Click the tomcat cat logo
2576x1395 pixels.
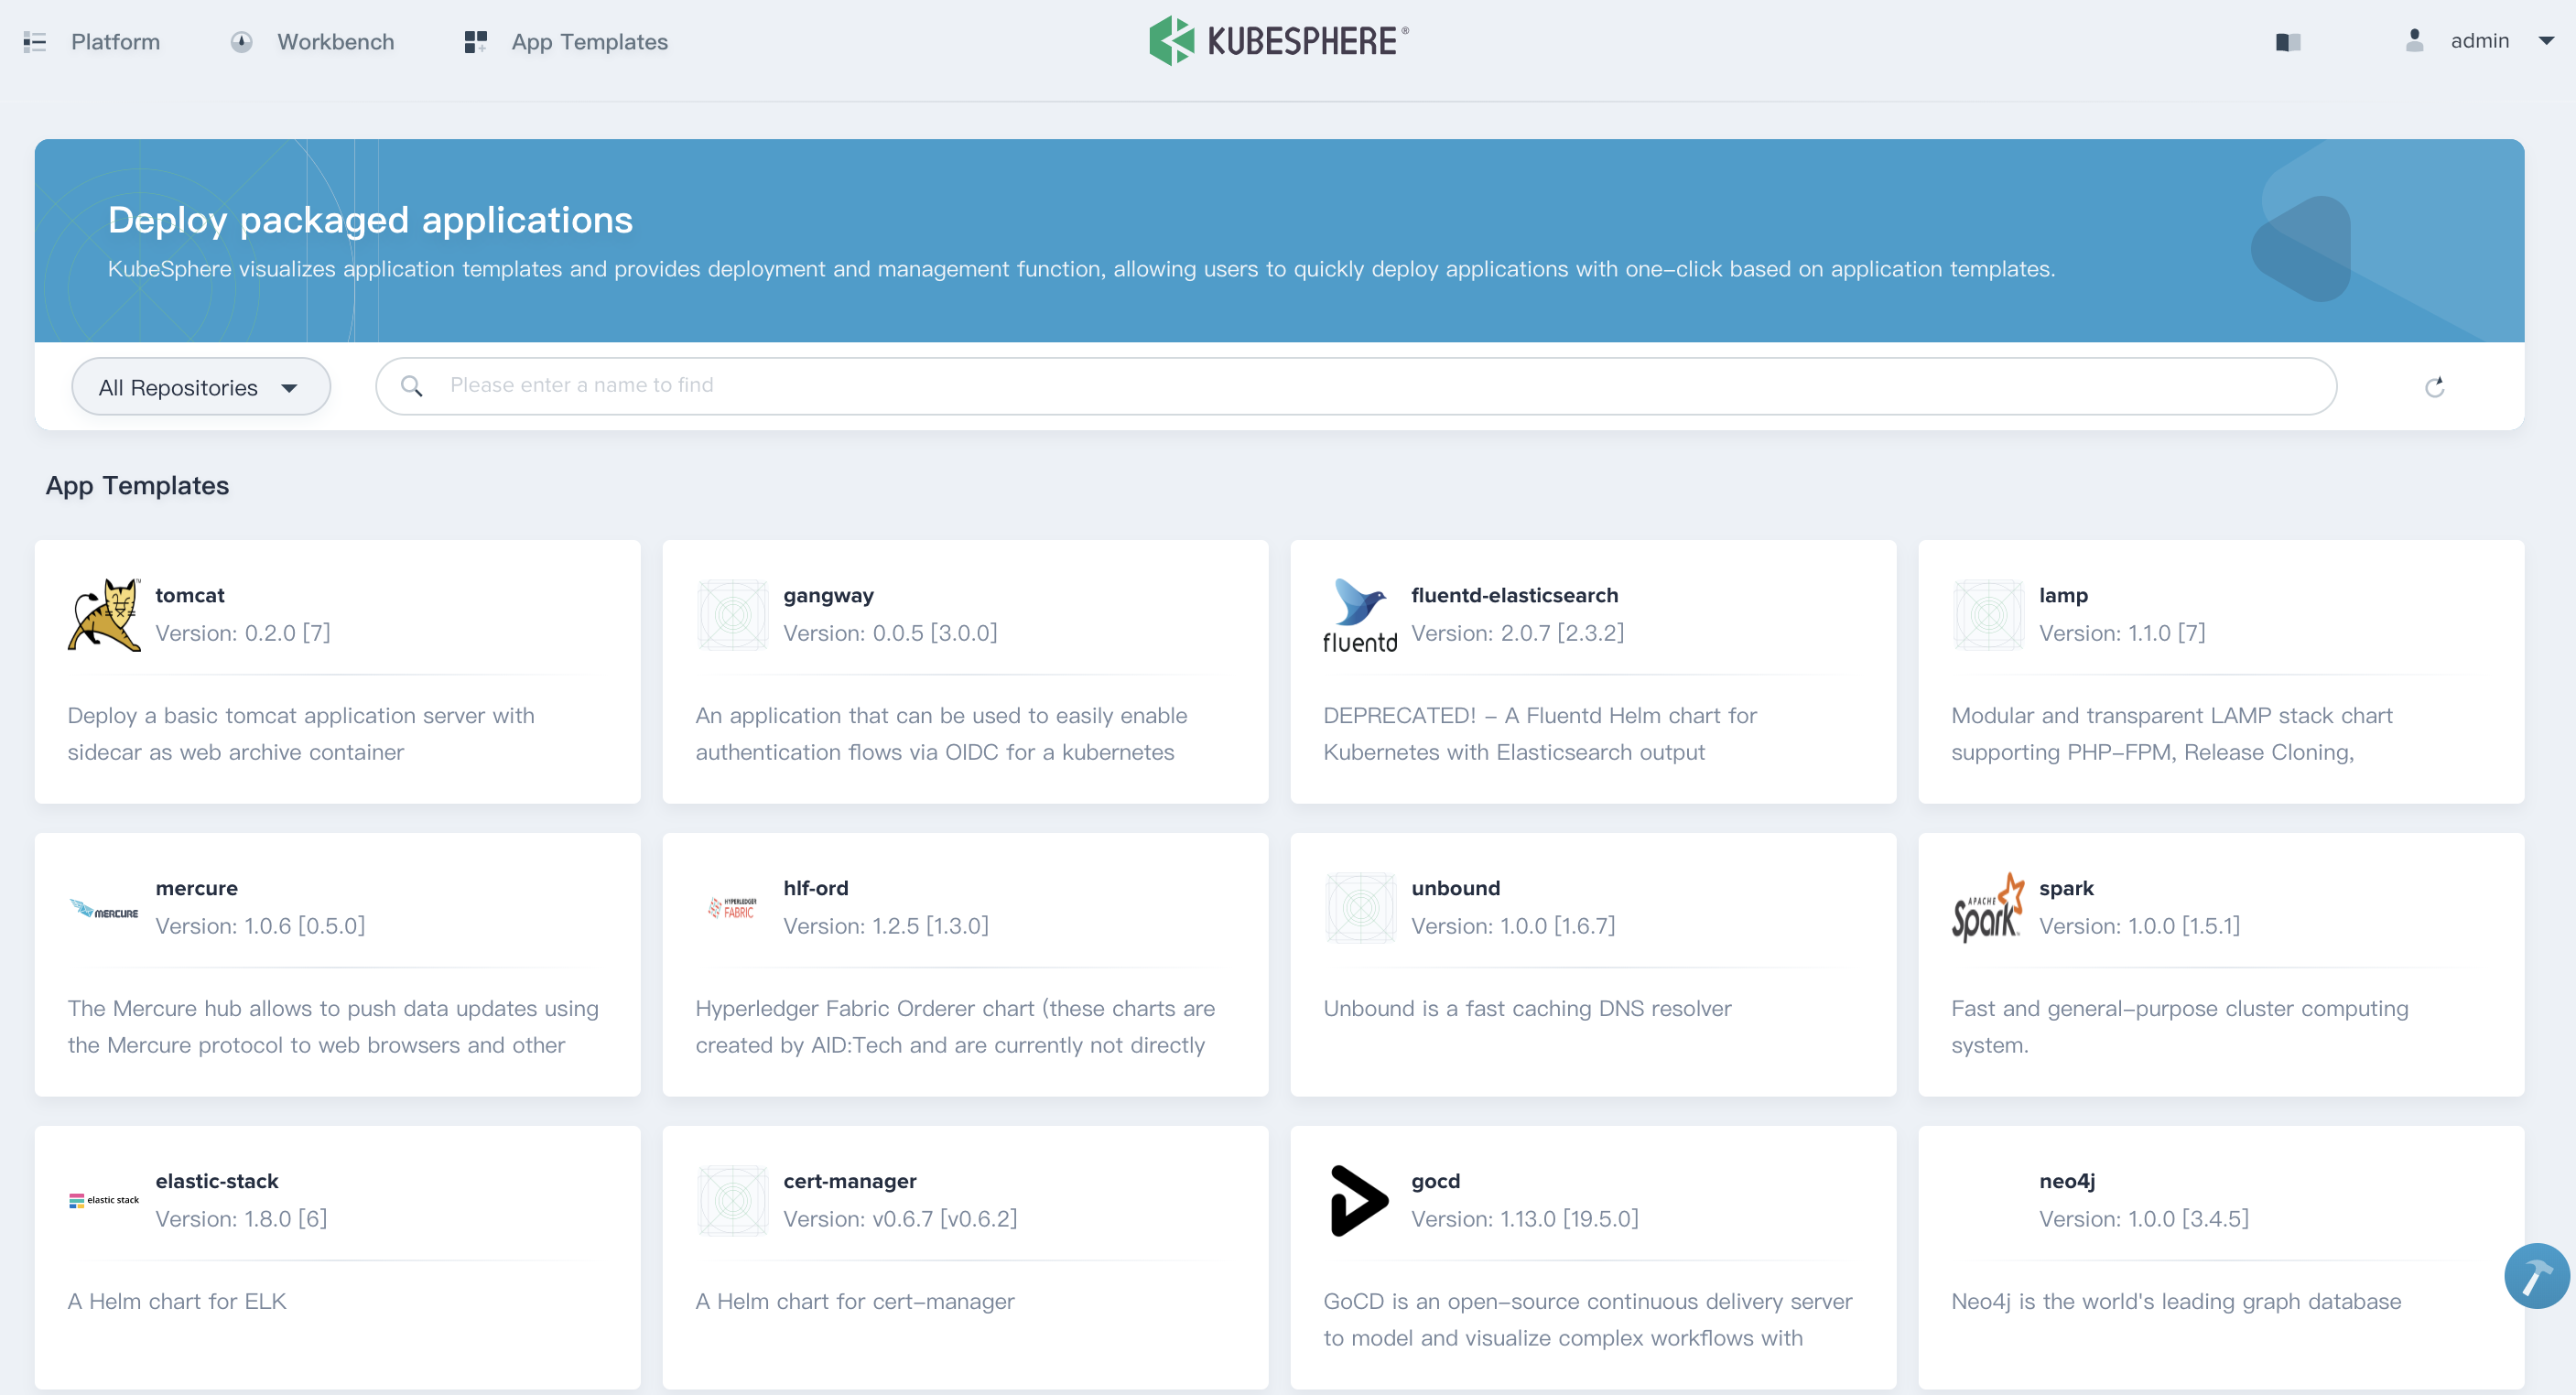(x=104, y=614)
